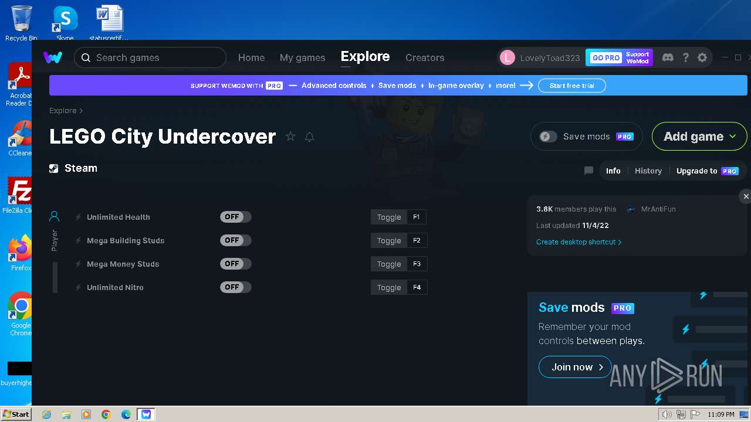Enable Mega Money Studs switch
The image size is (751, 422).
[236, 264]
